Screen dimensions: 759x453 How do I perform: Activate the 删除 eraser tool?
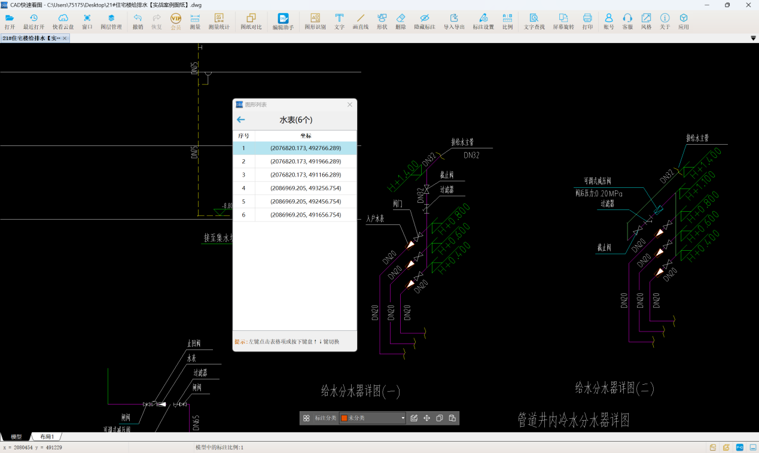click(x=401, y=22)
